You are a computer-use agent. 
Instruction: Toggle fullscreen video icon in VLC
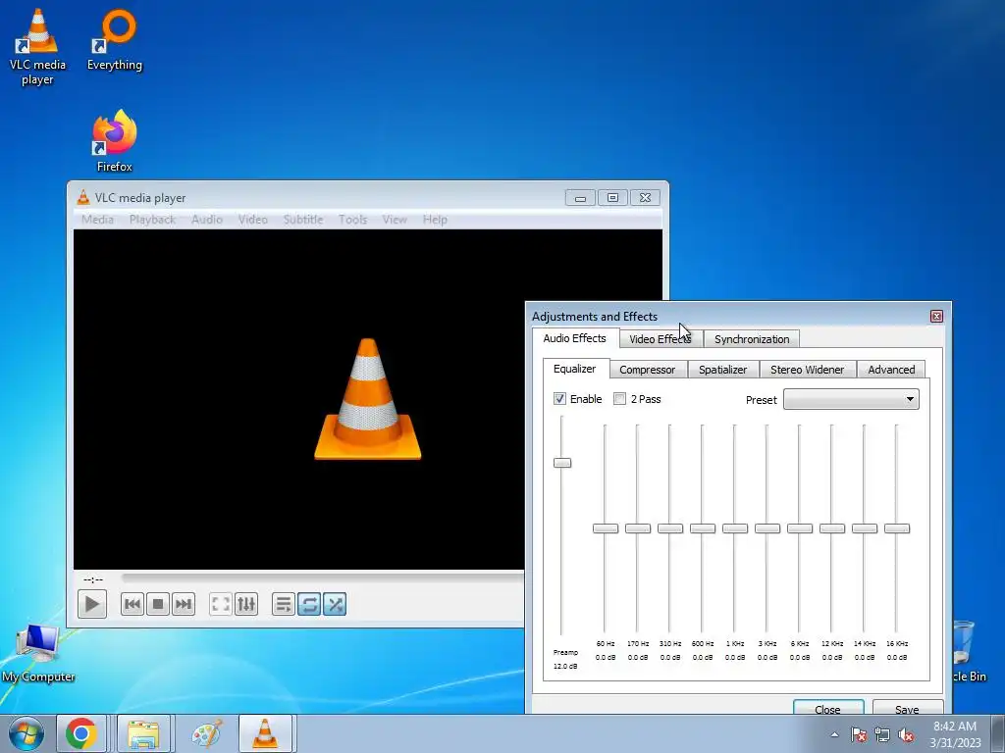221,604
